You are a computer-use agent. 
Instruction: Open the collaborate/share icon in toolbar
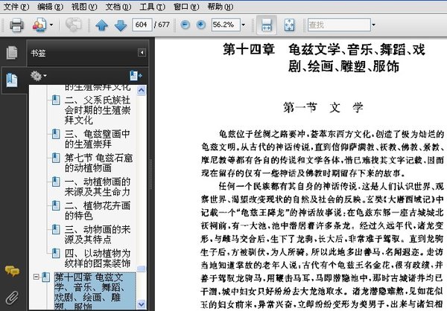(39, 25)
